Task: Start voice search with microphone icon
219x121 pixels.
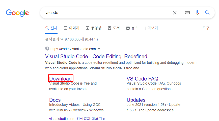Action: point(197,13)
